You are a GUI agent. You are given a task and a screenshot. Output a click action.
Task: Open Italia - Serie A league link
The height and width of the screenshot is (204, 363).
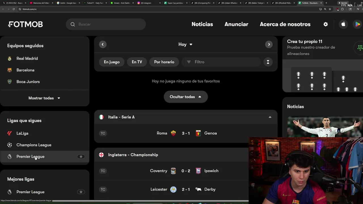coord(121,117)
